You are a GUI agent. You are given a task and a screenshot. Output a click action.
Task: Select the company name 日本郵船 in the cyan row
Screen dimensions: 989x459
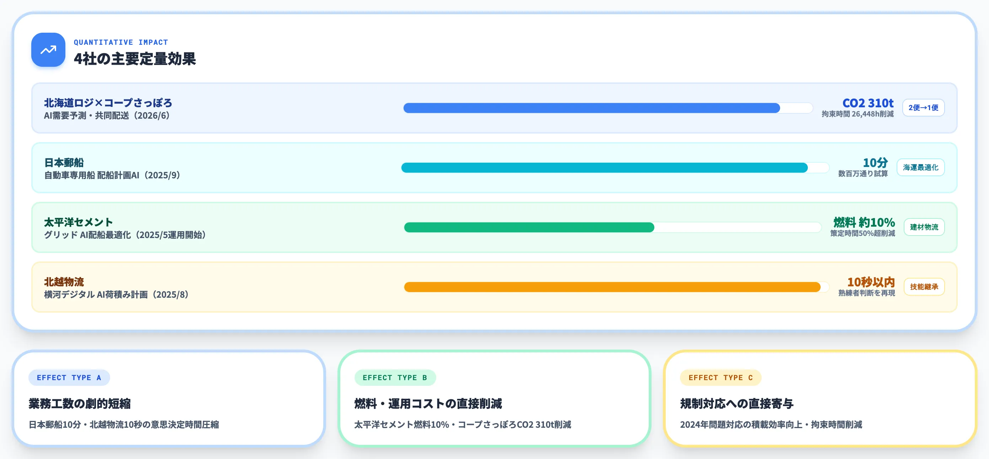point(64,162)
